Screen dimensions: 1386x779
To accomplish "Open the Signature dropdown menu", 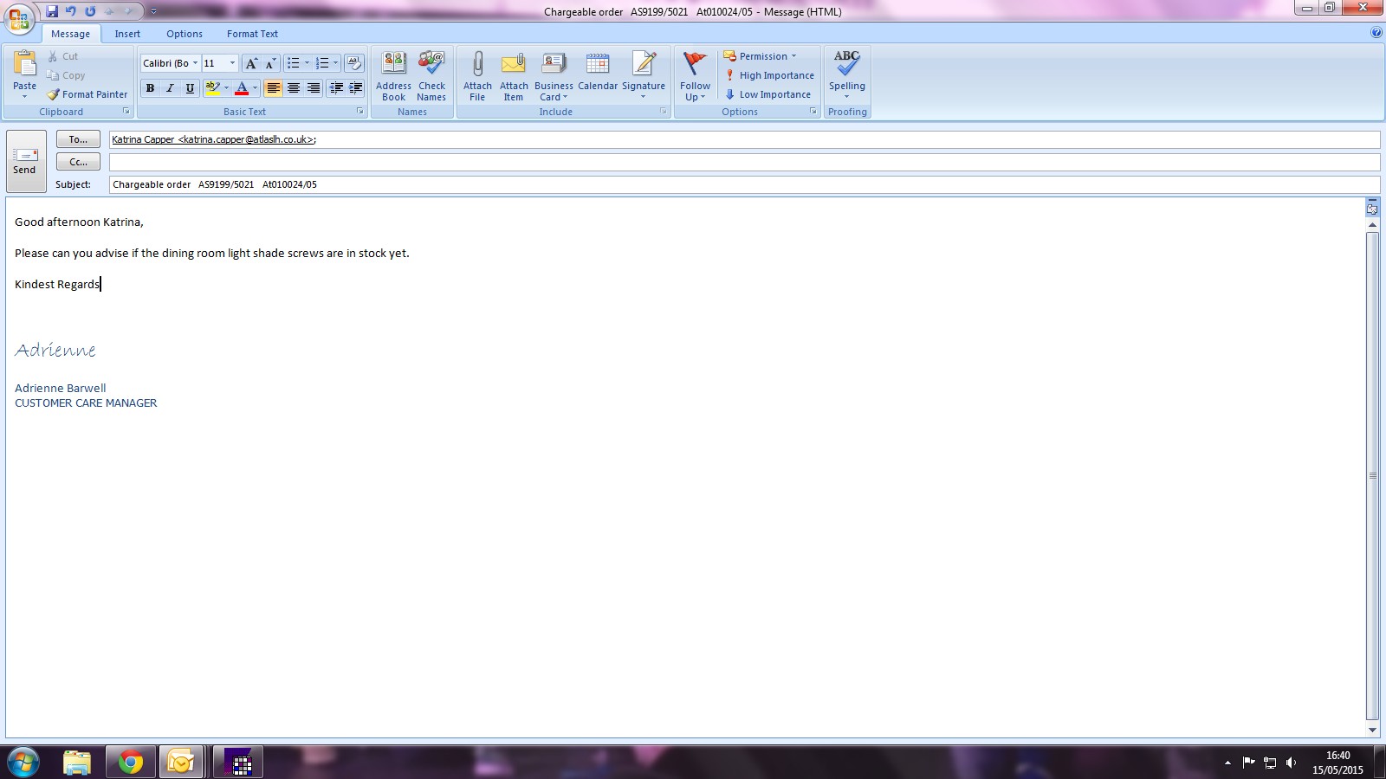I will (x=644, y=76).
